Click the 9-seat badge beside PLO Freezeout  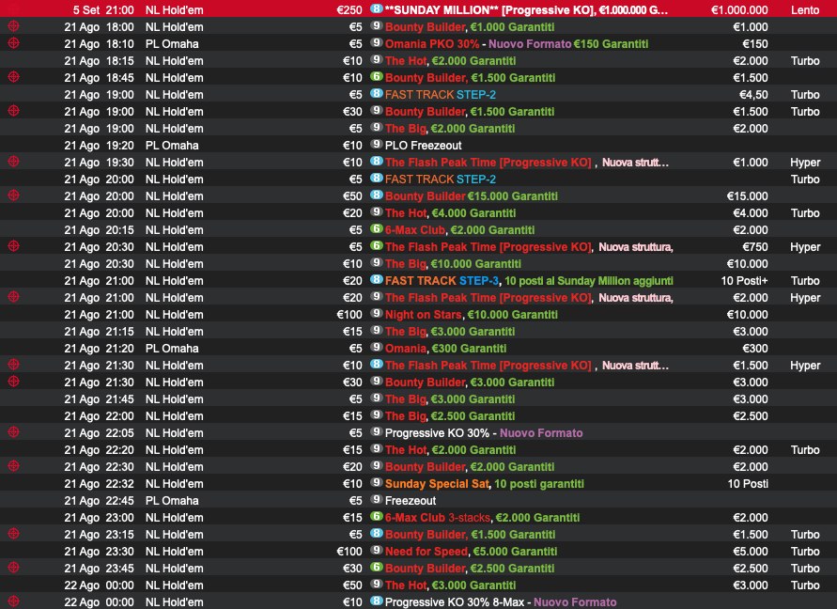coord(377,145)
